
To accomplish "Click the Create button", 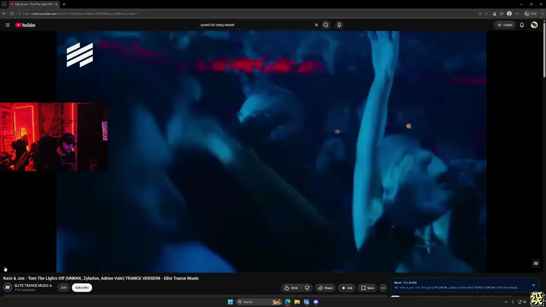I will click(505, 25).
